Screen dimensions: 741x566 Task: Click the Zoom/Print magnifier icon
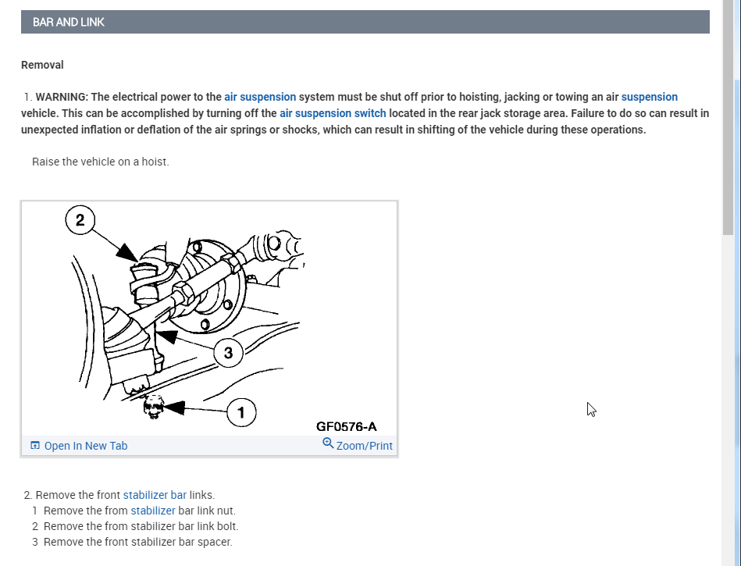coord(328,443)
